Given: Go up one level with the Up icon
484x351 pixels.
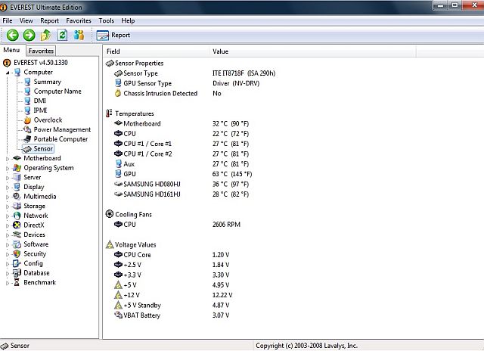Looking at the screenshot, I should (x=46, y=35).
